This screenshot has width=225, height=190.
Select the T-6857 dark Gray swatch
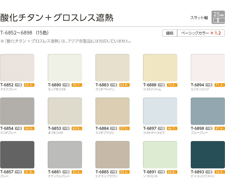pos(17,155)
